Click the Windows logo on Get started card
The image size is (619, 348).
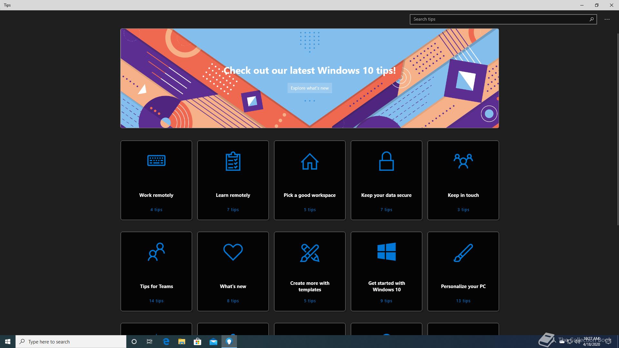coord(387,252)
